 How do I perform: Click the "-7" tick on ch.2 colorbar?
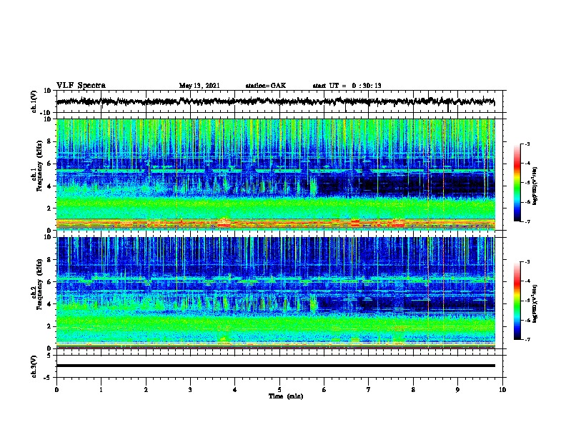click(527, 340)
